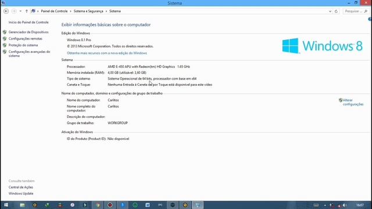Open Central de Ações
The width and height of the screenshot is (372, 209).
click(x=21, y=187)
